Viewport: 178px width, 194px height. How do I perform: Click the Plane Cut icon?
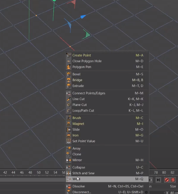(x=69, y=105)
